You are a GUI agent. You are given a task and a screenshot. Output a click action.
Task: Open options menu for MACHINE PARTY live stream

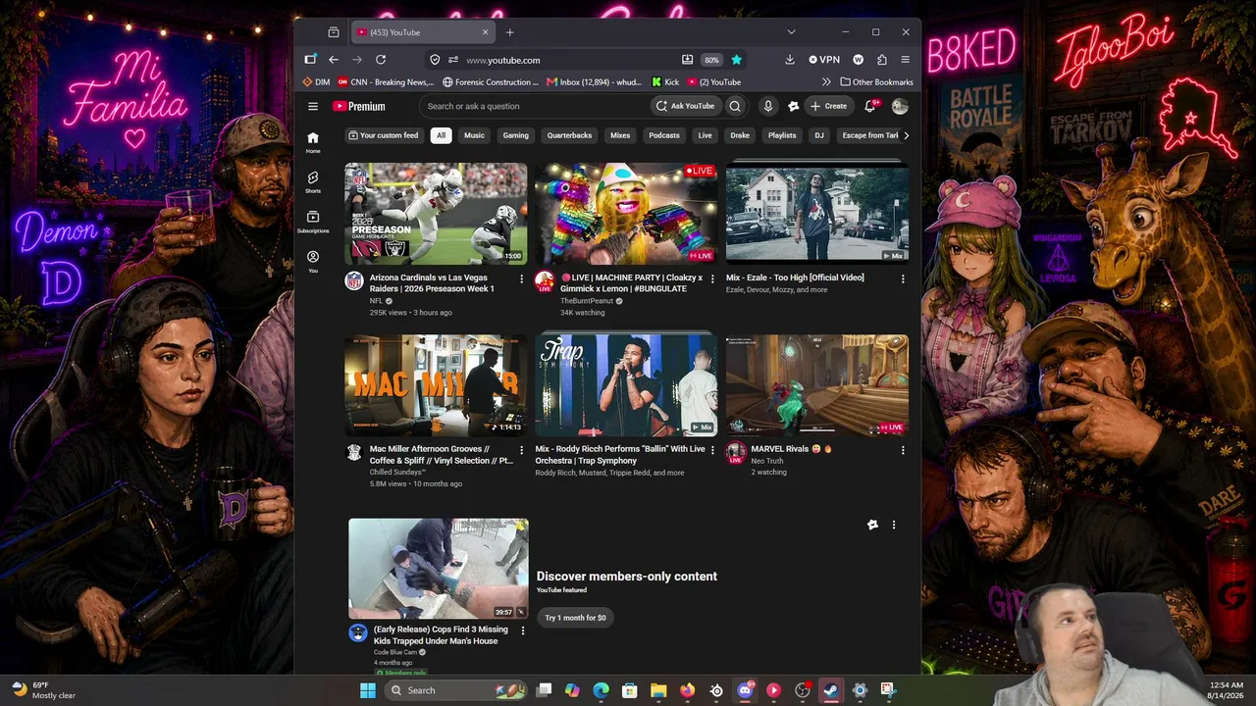tap(712, 279)
